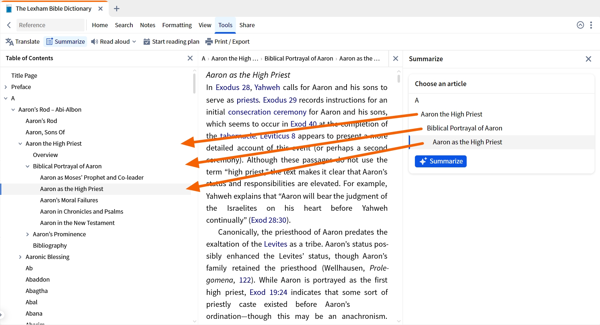Click Start reading plan calendar icon
Viewport: 600px width, 325px height.
tap(147, 41)
